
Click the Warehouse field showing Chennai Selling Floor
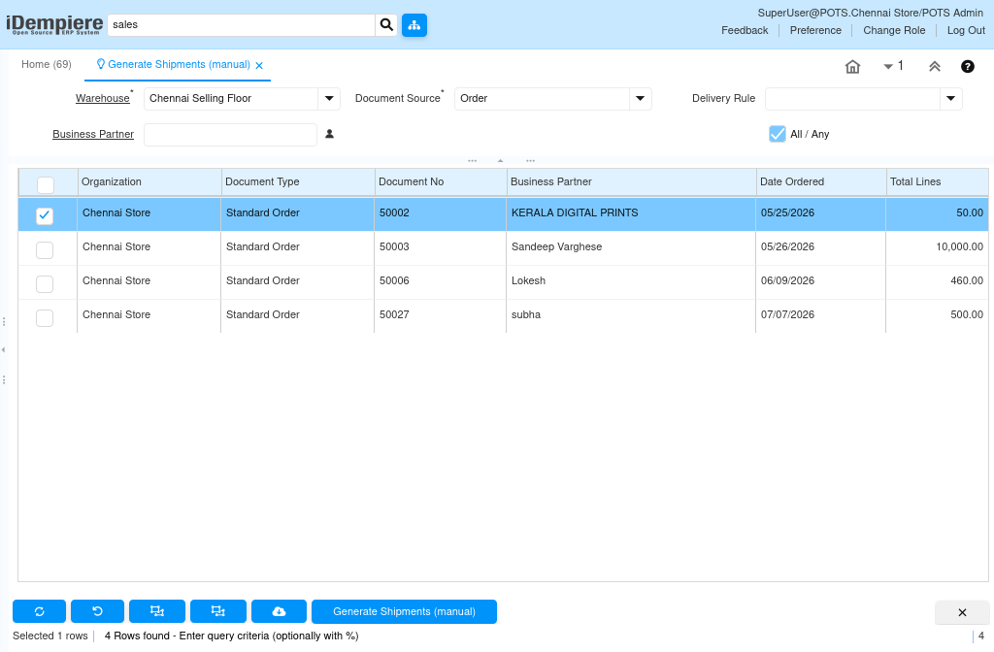231,99
